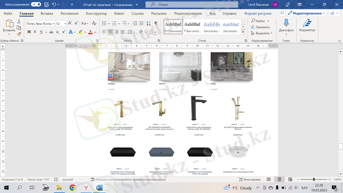Screen dimensions: 343x193
Task: Open the Конструктор tab
Action: click(x=96, y=13)
